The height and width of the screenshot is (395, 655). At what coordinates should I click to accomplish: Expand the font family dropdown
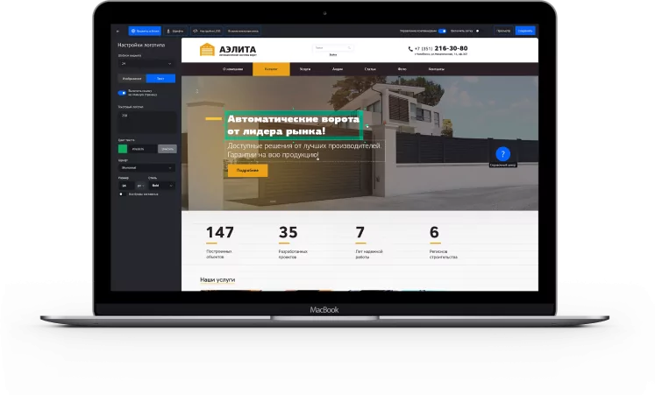tap(146, 167)
